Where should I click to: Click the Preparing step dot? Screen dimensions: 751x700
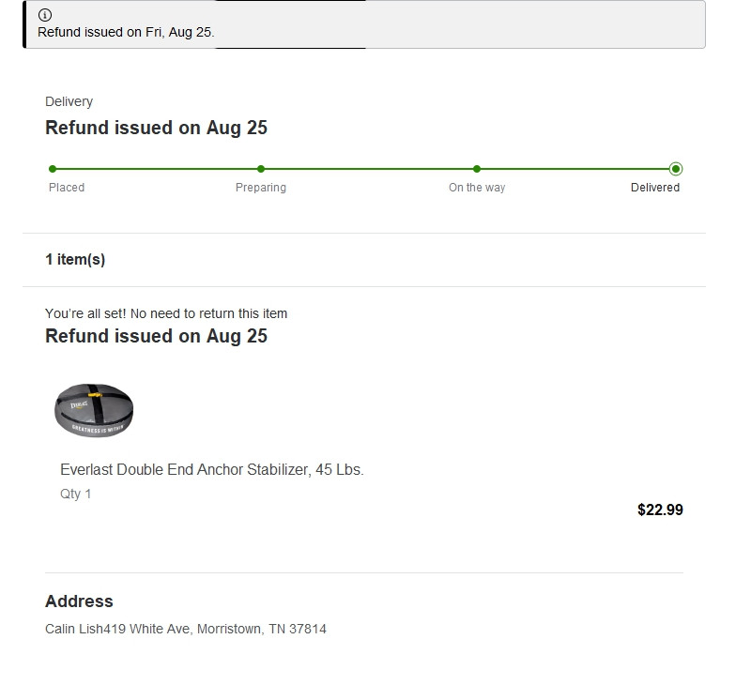(261, 169)
